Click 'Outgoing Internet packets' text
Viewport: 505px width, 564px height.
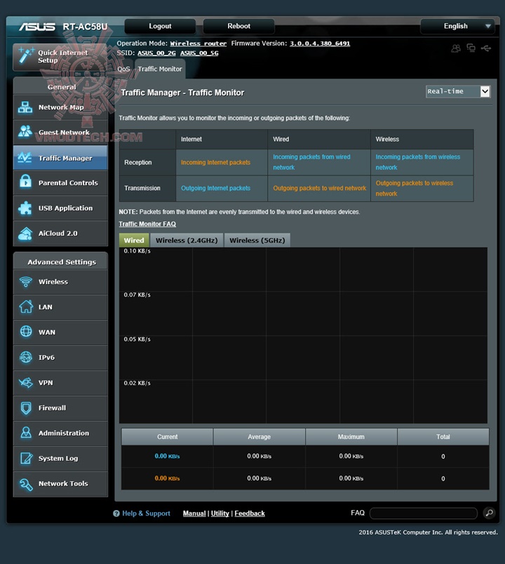(x=215, y=188)
